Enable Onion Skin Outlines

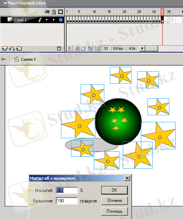pos(83,49)
